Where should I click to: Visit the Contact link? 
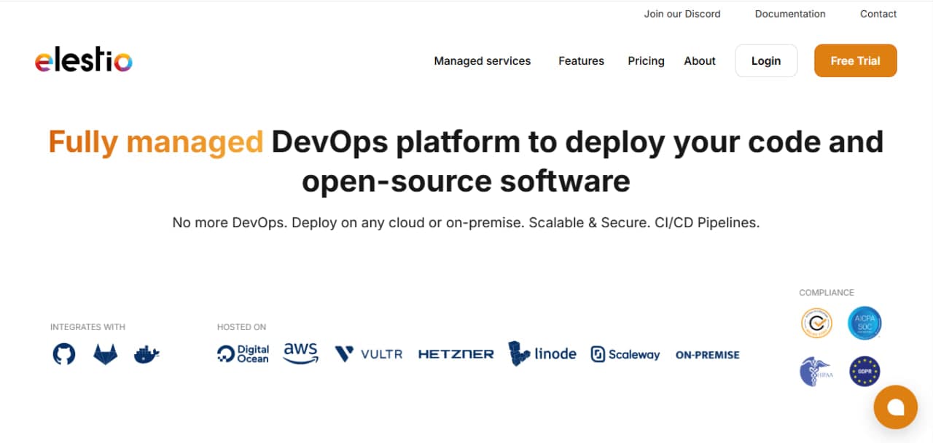(878, 14)
